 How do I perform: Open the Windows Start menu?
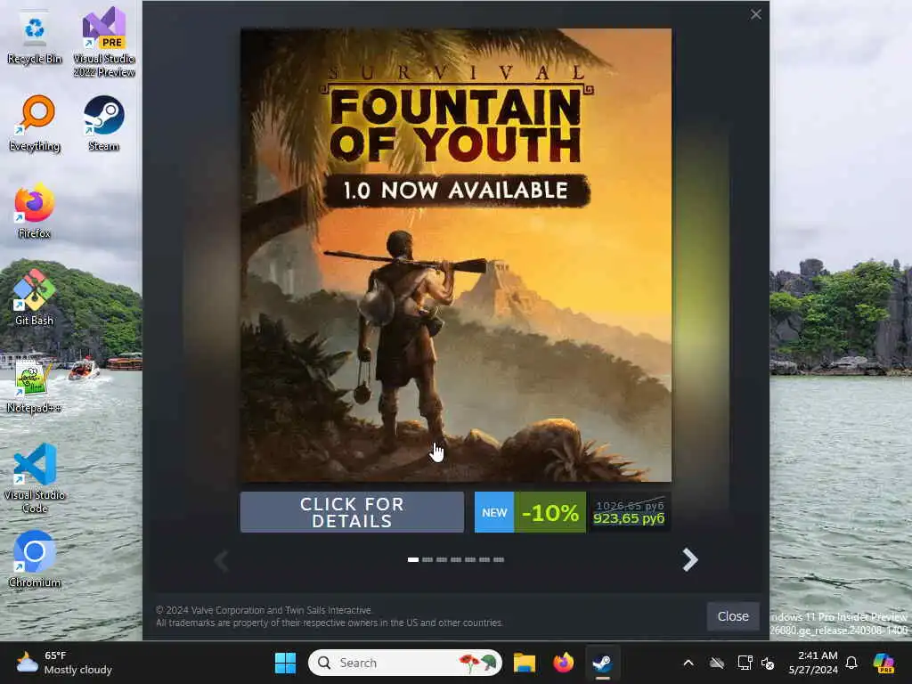click(285, 663)
